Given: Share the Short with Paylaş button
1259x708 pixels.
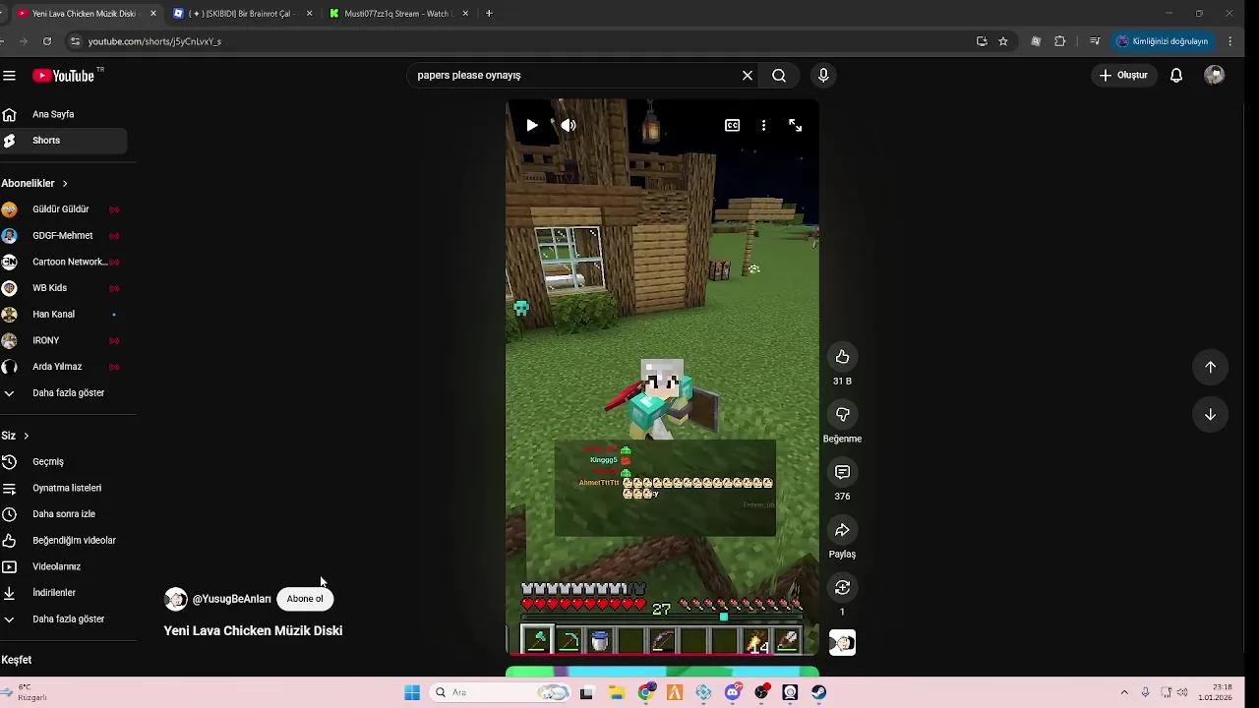Looking at the screenshot, I should (x=842, y=531).
